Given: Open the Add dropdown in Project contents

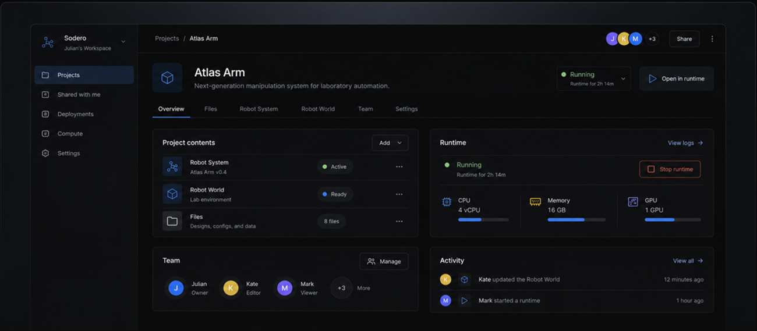Looking at the screenshot, I should [x=390, y=143].
